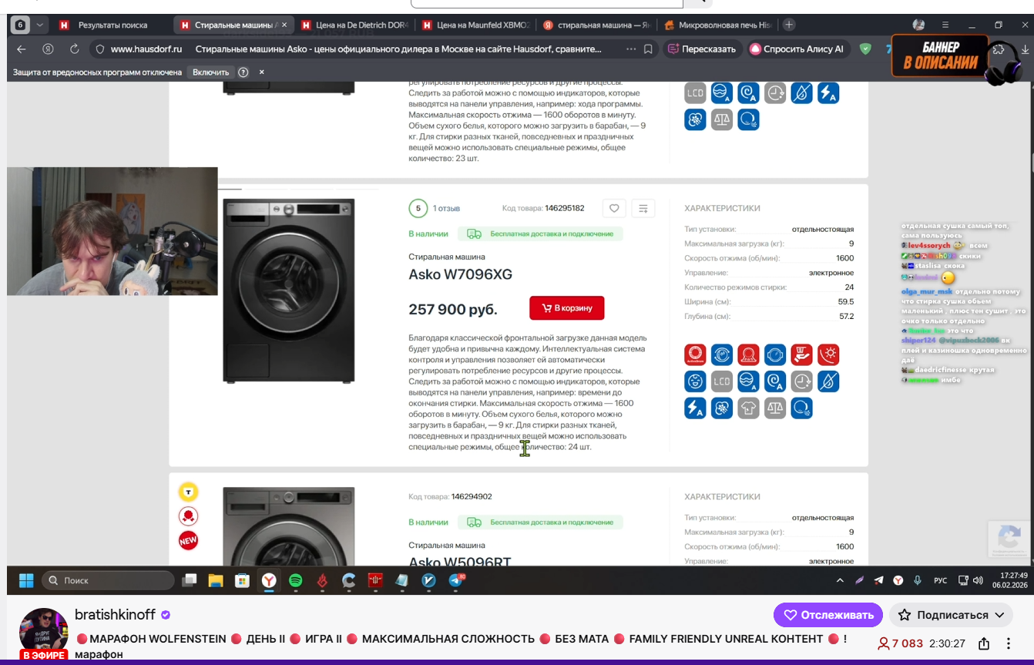1034x665 pixels.
Task: Open a new browser tab
Action: [789, 25]
